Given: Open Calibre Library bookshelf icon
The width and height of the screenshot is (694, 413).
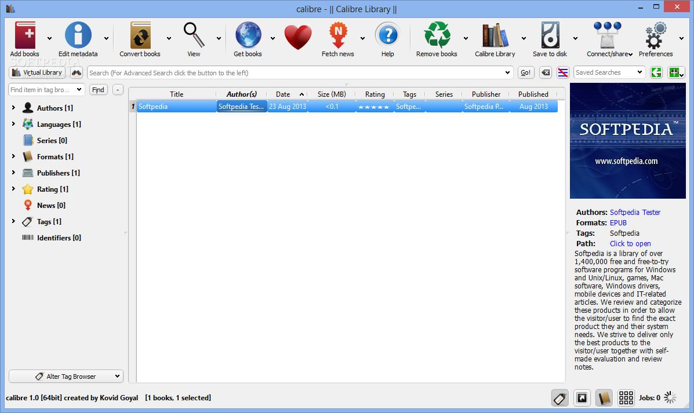Looking at the screenshot, I should 495,35.
